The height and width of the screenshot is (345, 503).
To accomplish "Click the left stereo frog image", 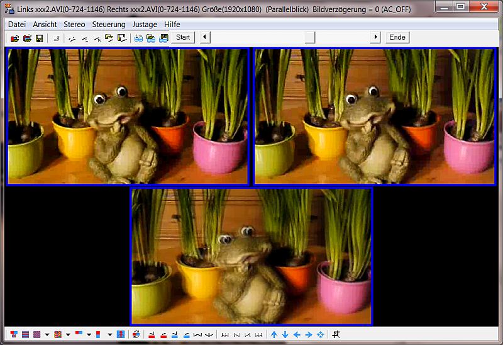I will pos(128,116).
